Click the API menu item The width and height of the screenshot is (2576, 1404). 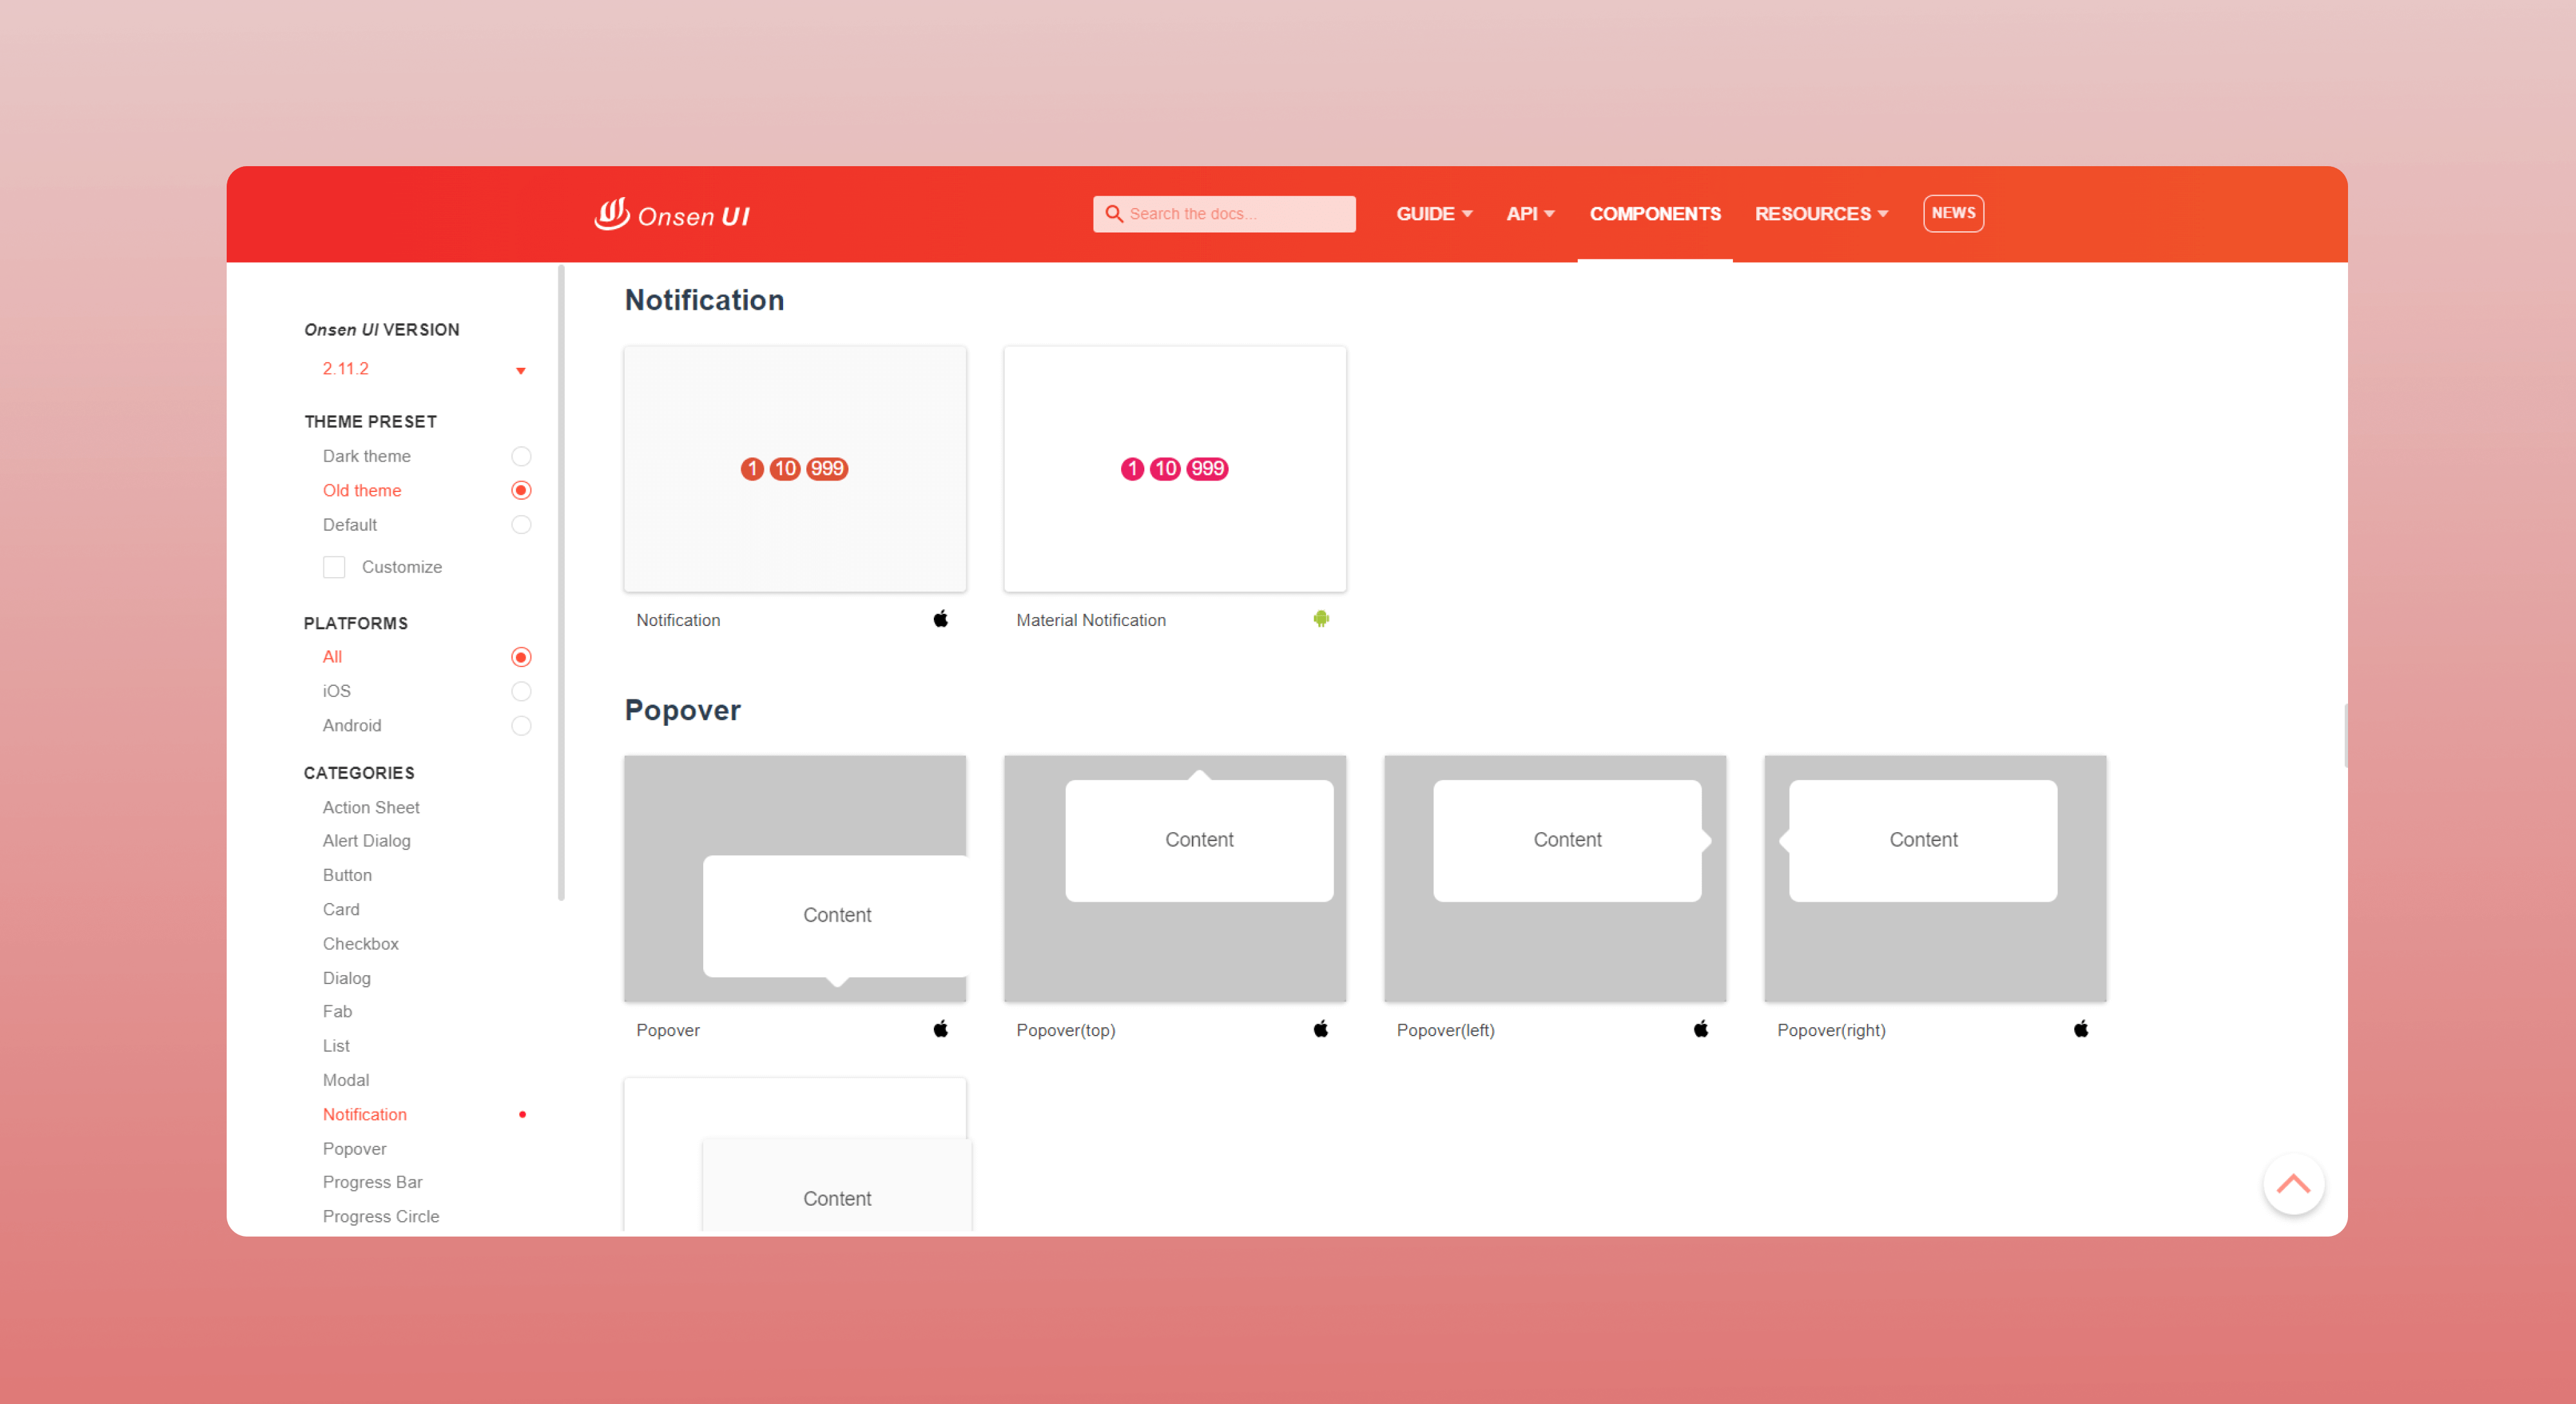1528,213
